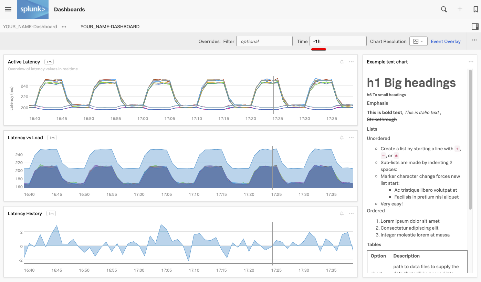
Task: Open Example text chart actions menu
Action: [x=471, y=62]
